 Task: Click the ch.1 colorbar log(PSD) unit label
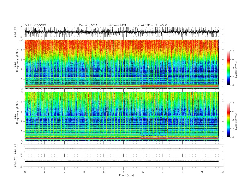click(x=236, y=69)
